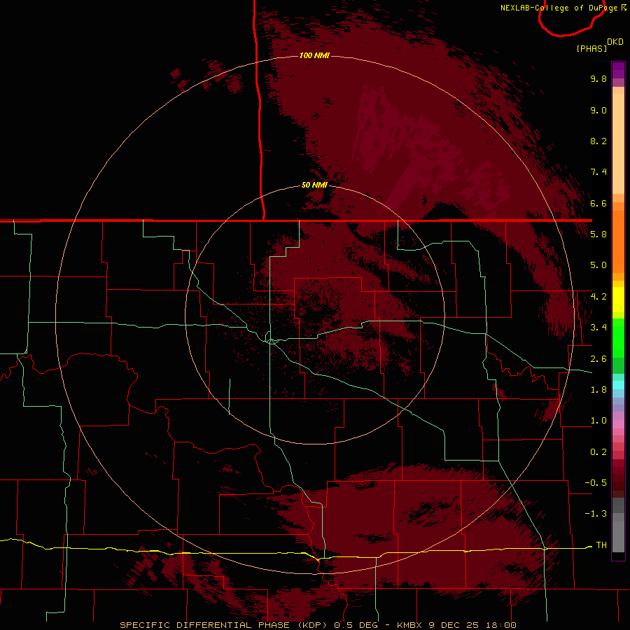Pick the bright green color bar segment
The width and height of the screenshot is (630, 630).
[x=618, y=337]
